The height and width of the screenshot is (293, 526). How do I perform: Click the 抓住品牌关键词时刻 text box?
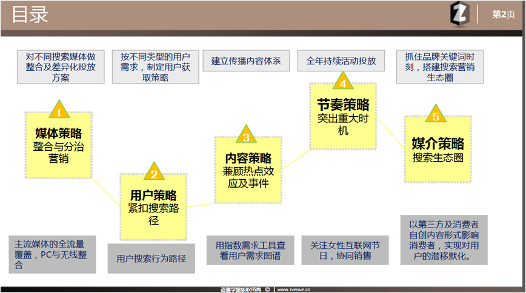[439, 67]
